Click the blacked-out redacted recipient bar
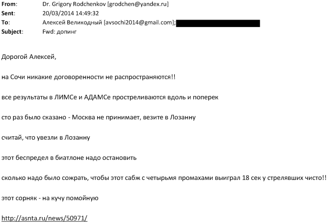Screen dimensions: 328x224 pos(218,24)
